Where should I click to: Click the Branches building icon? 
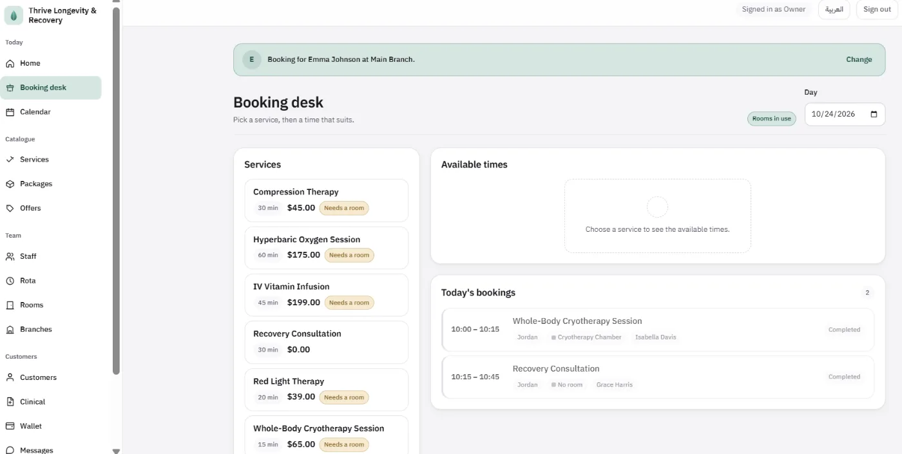point(10,330)
